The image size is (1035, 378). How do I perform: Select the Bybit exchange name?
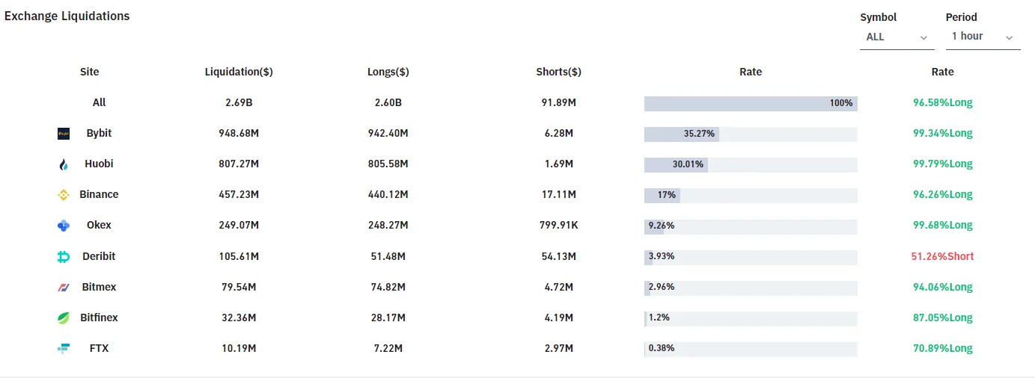pyautogui.click(x=99, y=133)
